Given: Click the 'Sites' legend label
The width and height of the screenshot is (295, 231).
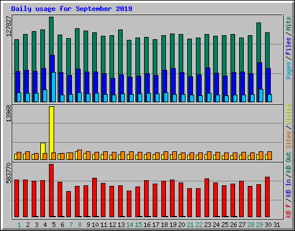Looking at the screenshot, I should (x=289, y=139).
